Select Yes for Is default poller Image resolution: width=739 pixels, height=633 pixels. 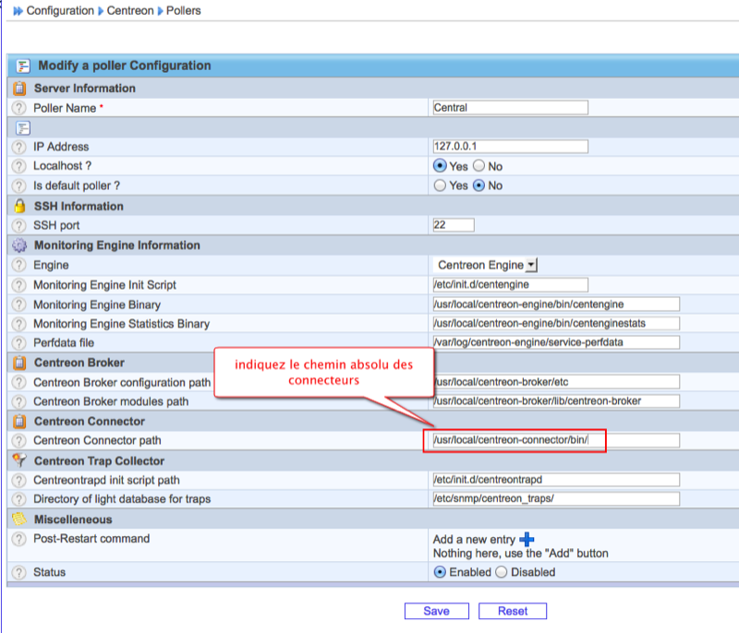coord(440,185)
